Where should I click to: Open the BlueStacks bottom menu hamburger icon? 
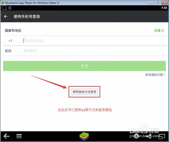pos(19,136)
